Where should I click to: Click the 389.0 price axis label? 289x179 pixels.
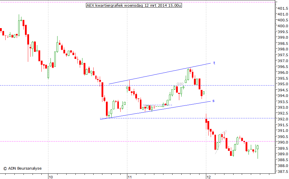(283, 154)
